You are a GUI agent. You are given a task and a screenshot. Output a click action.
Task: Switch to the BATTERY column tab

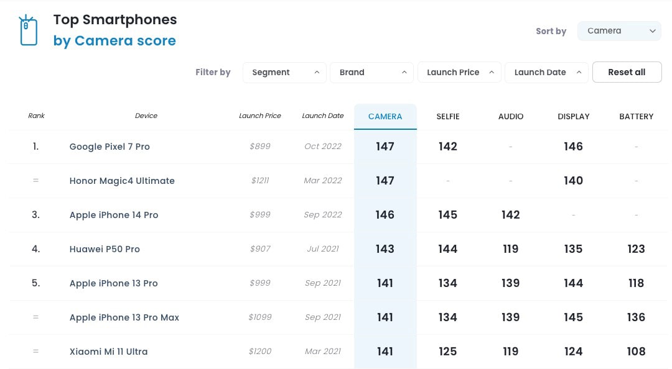636,116
